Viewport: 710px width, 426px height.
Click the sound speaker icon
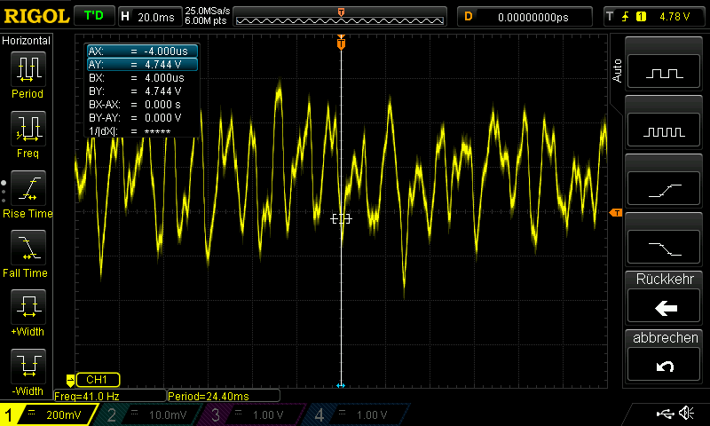[686, 413]
